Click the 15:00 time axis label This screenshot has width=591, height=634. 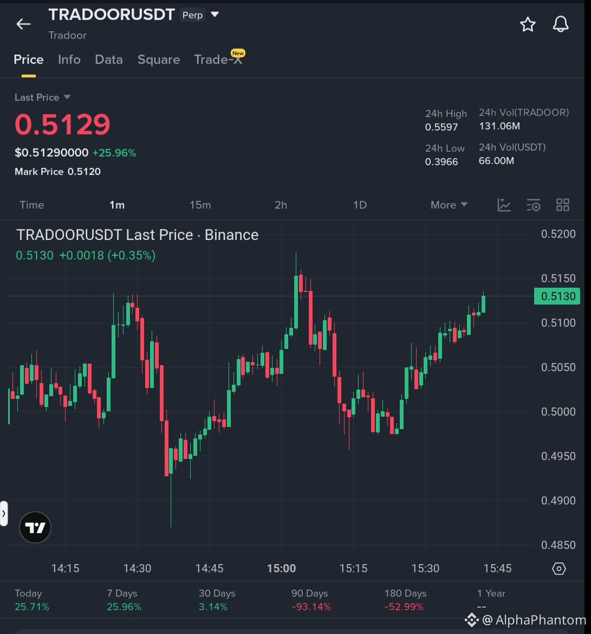281,568
